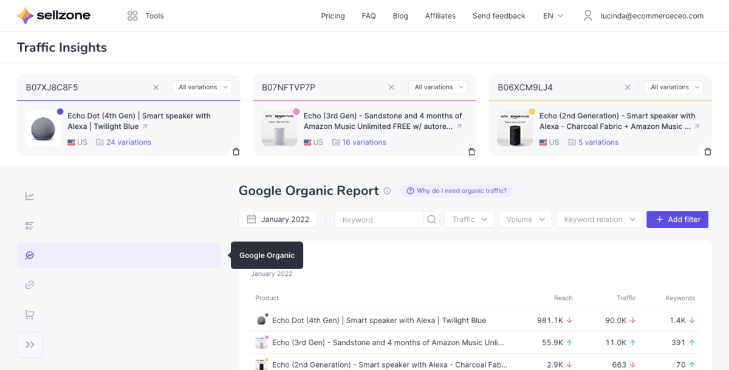
Task: Open the shopping cart sidebar icon
Action: (30, 315)
